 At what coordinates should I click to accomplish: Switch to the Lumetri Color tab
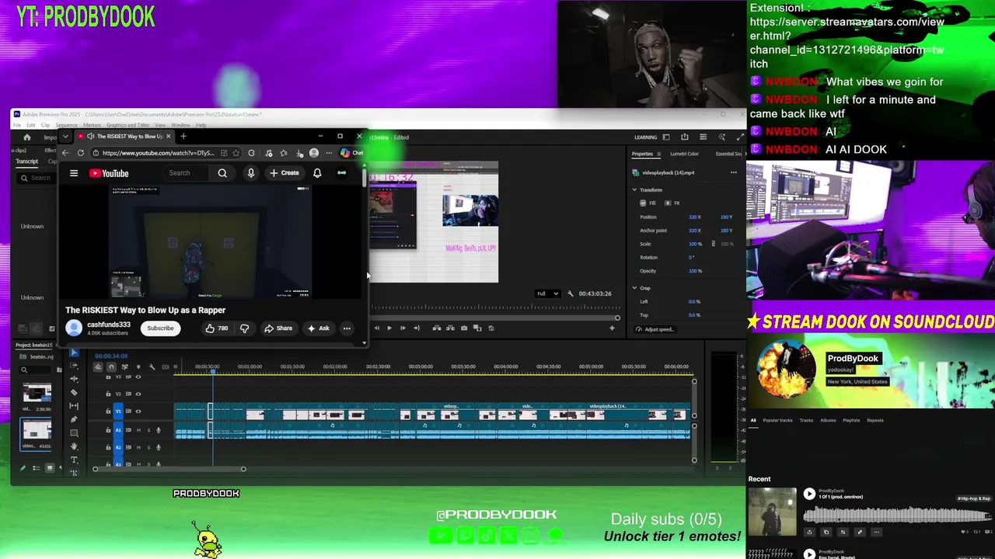[x=684, y=154]
